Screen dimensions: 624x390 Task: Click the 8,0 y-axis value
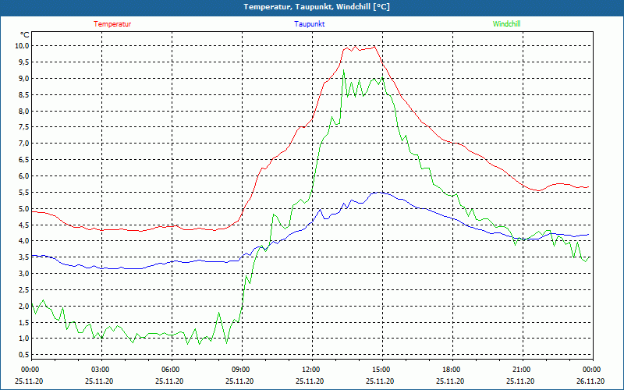coord(24,111)
